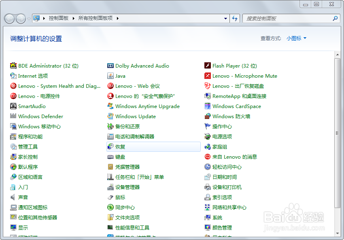The height and width of the screenshot is (240, 344).
Task: Click the 日期和时间 icon
Action: point(208,177)
